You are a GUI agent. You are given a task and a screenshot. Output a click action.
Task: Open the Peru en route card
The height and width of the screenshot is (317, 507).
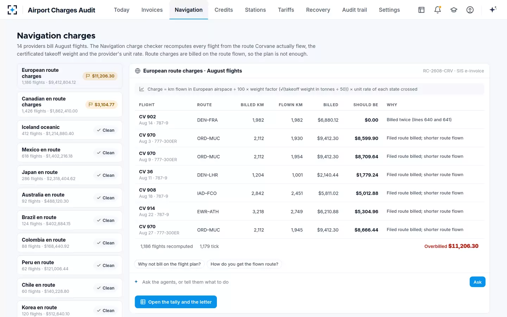click(70, 265)
